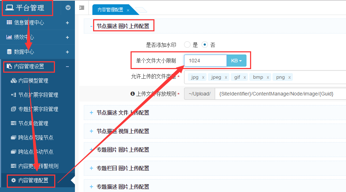Click the file size limit input field

tap(205, 61)
